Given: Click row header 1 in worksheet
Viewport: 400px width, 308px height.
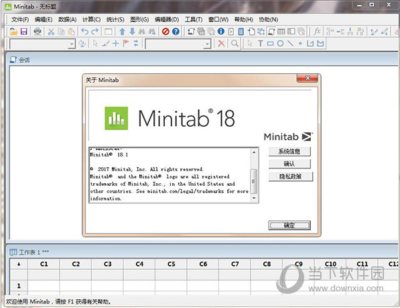Looking at the screenshot, I should pos(19,286).
